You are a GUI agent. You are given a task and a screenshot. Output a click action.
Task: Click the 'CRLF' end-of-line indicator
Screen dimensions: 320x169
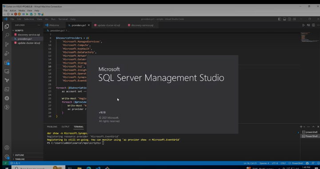(283, 163)
